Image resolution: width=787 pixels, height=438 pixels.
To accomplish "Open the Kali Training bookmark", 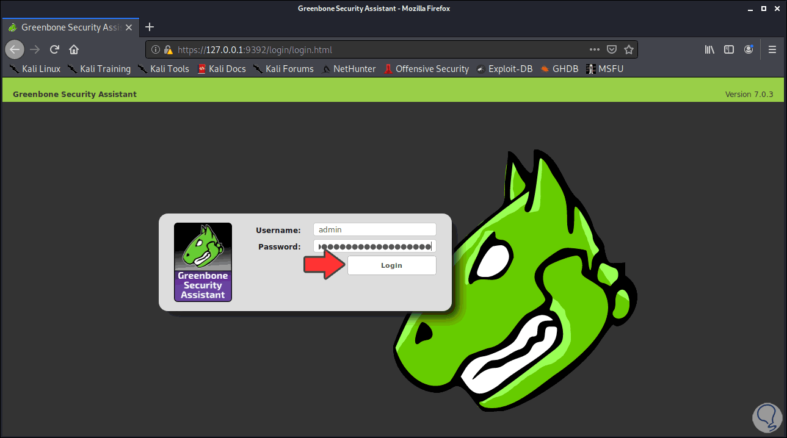I will [x=99, y=69].
